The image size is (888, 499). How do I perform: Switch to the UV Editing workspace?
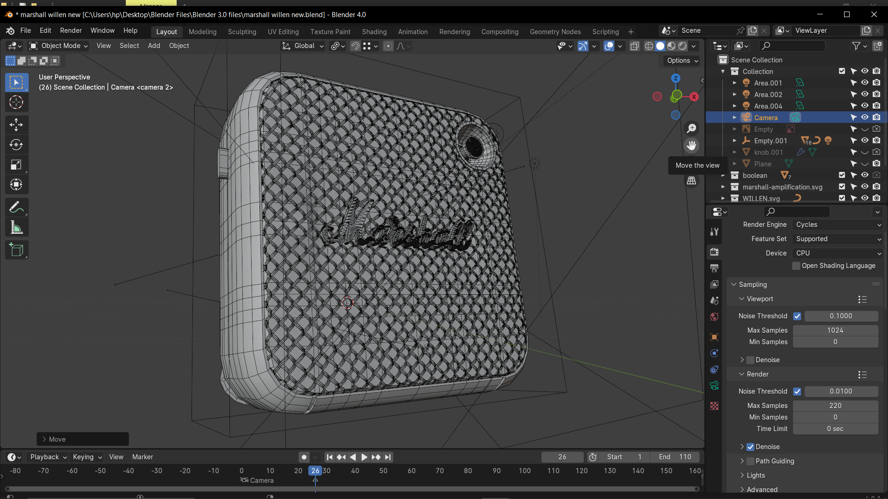[283, 32]
